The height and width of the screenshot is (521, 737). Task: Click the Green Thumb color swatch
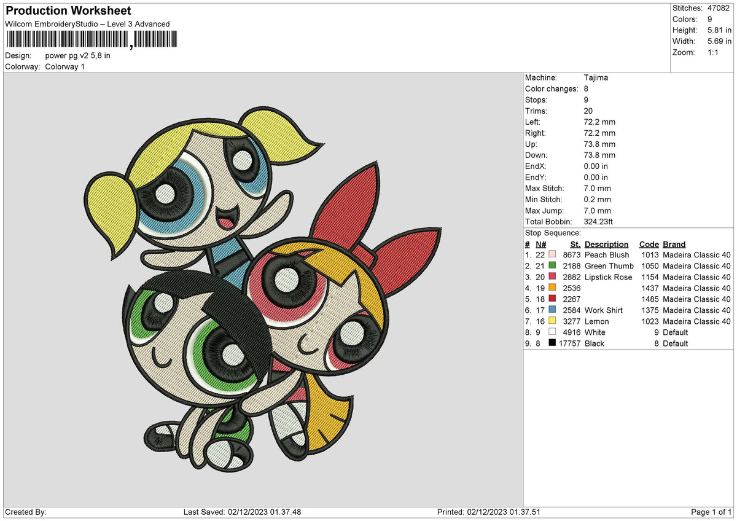tap(552, 266)
